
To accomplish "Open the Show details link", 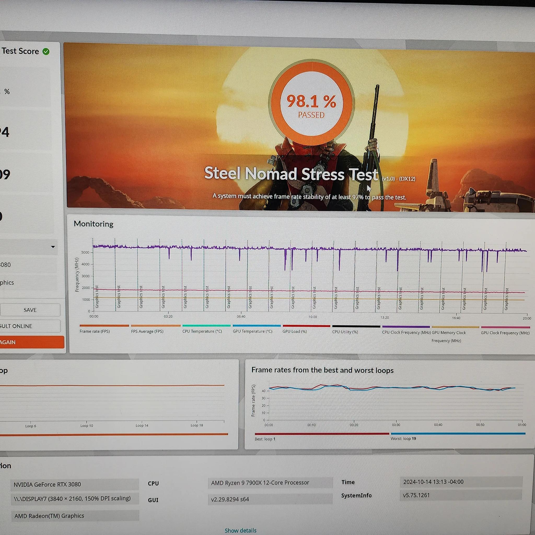I will pos(240,530).
